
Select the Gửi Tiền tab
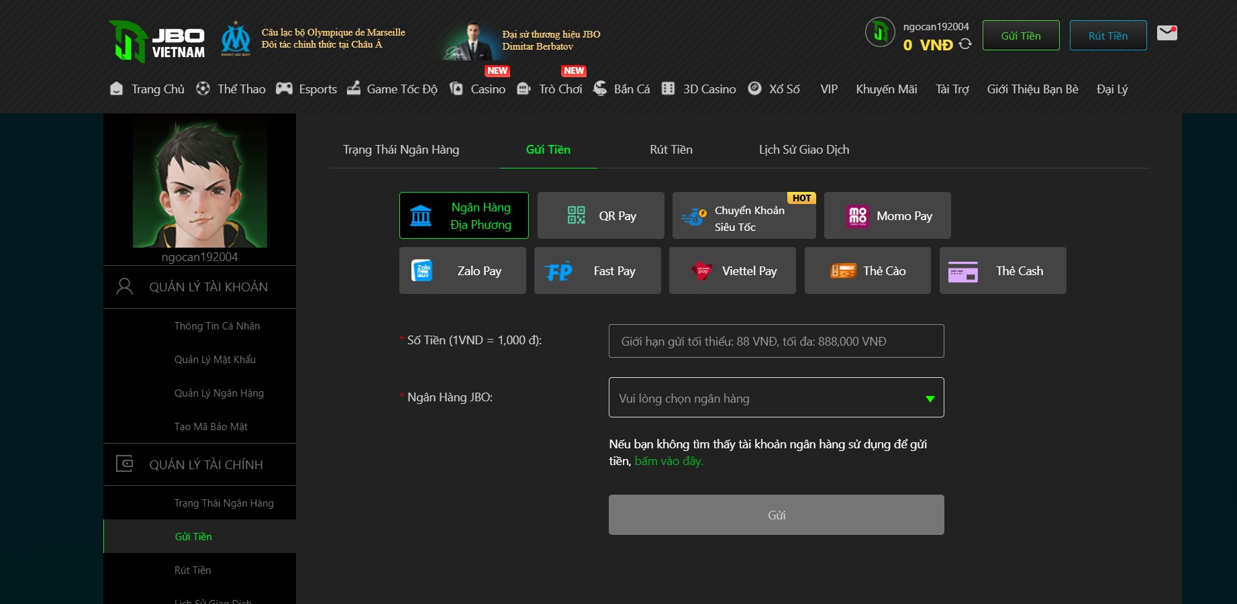tap(548, 150)
